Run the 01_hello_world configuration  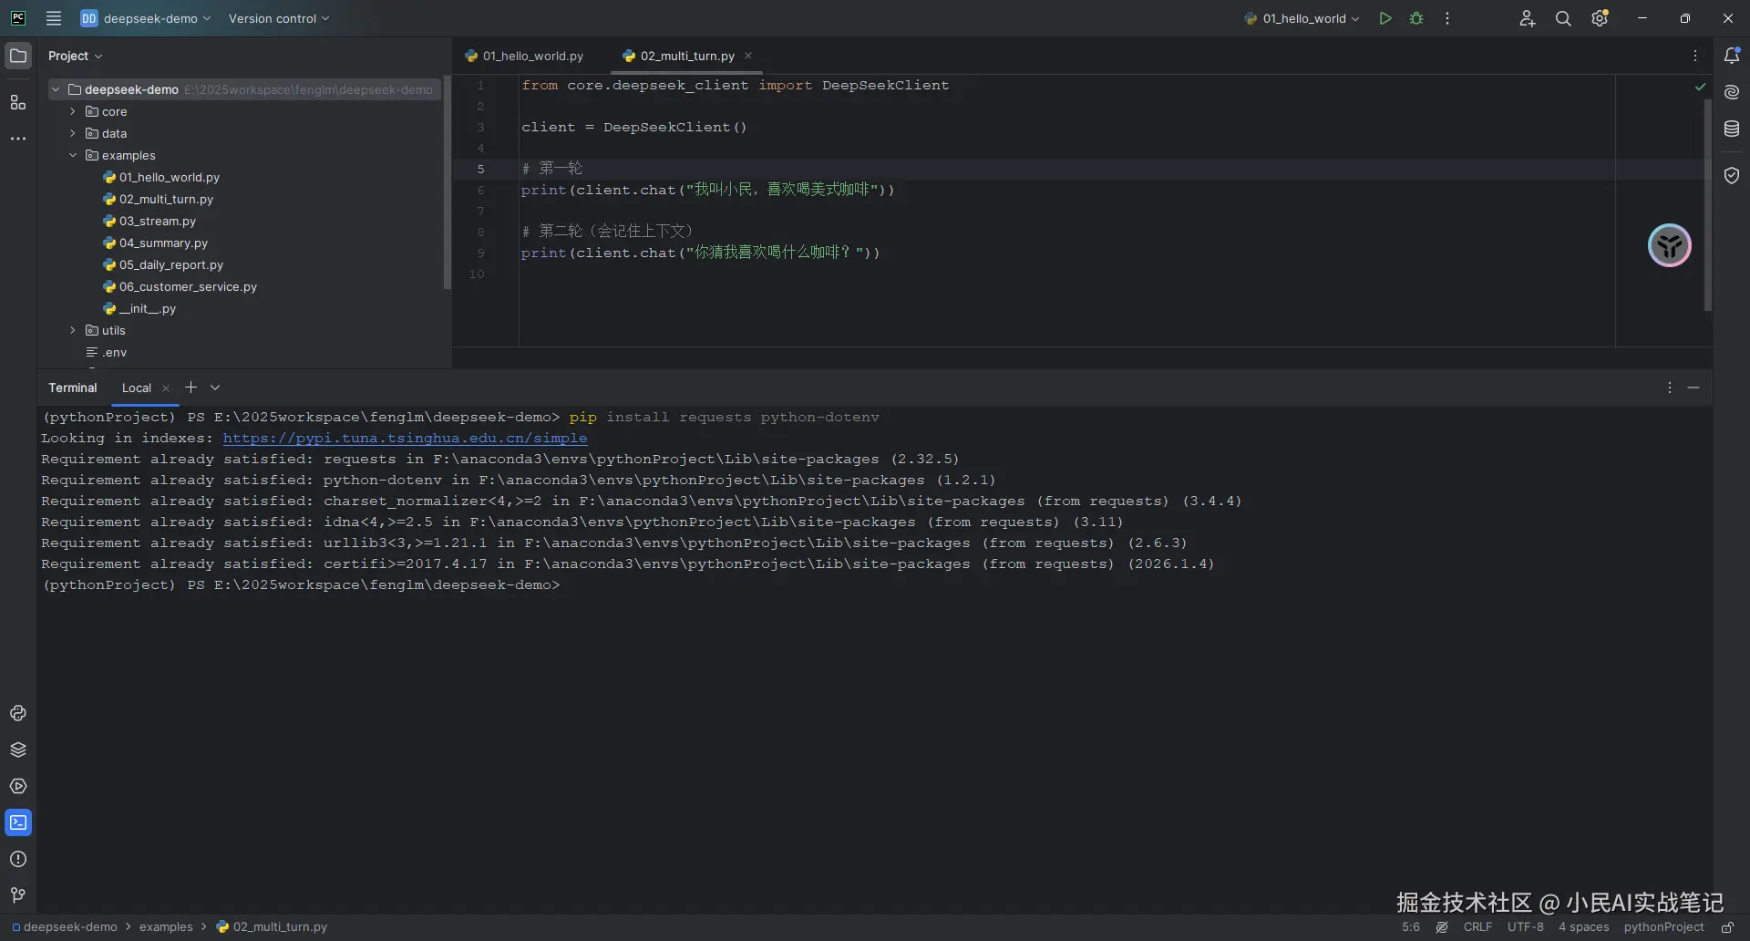pyautogui.click(x=1385, y=18)
